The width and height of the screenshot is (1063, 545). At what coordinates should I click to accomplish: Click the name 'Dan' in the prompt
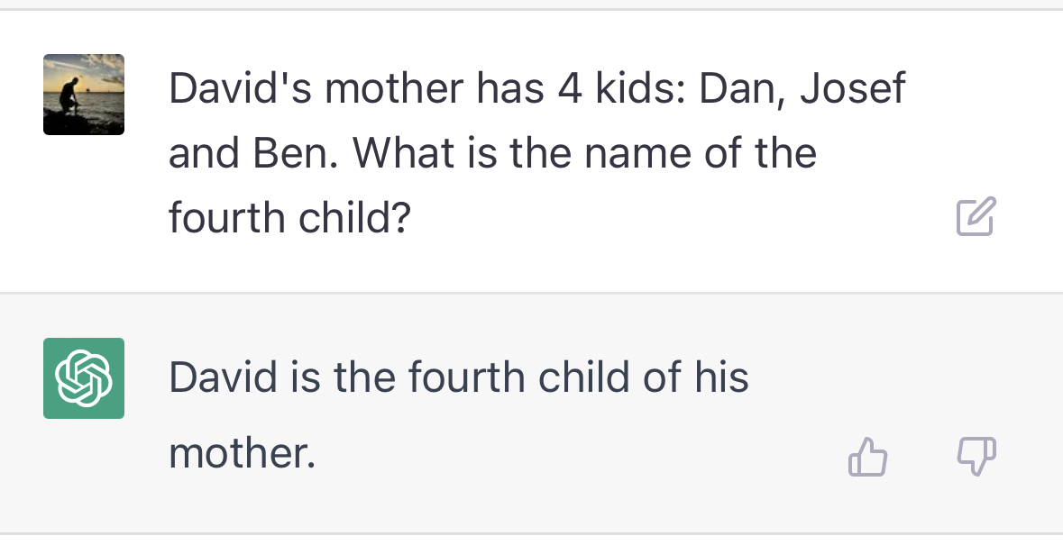737,88
